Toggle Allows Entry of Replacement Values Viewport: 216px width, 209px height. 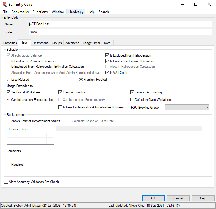tap(8, 121)
